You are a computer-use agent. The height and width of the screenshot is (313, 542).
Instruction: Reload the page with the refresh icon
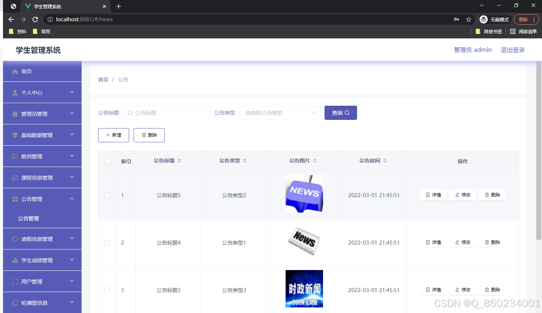35,19
